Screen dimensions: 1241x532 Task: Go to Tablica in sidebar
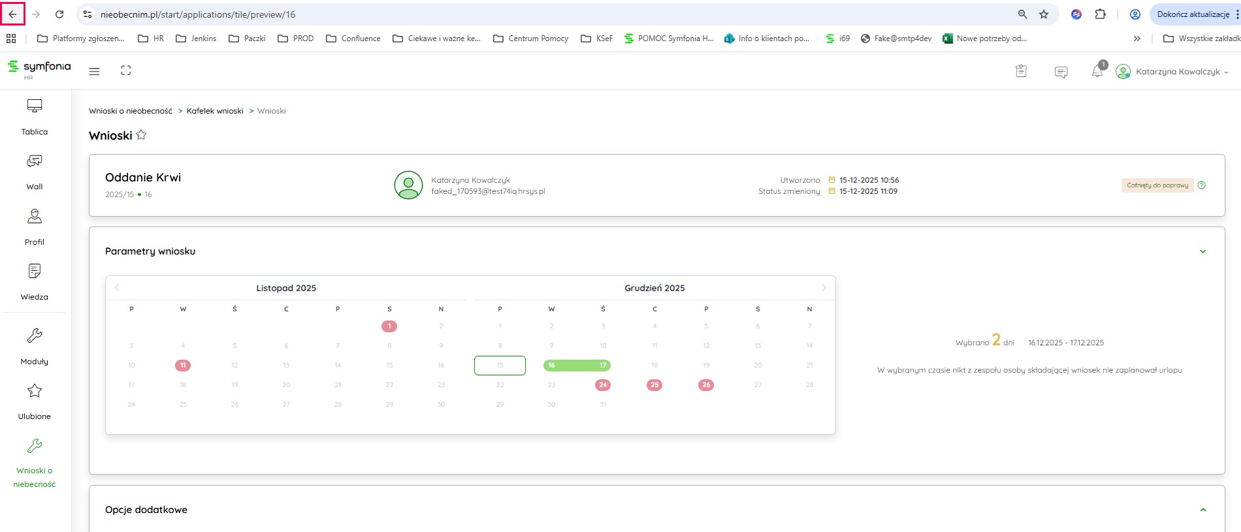(35, 116)
